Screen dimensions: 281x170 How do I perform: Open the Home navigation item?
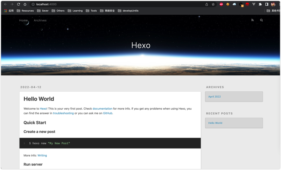click(x=23, y=21)
